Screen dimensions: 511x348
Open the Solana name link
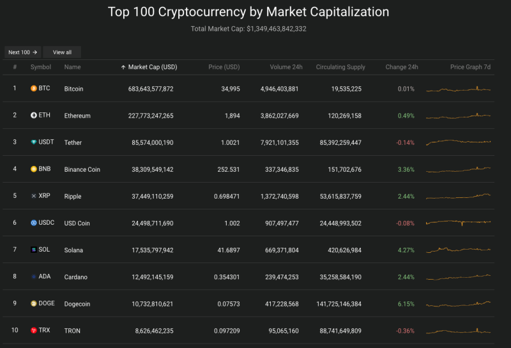[73, 250]
